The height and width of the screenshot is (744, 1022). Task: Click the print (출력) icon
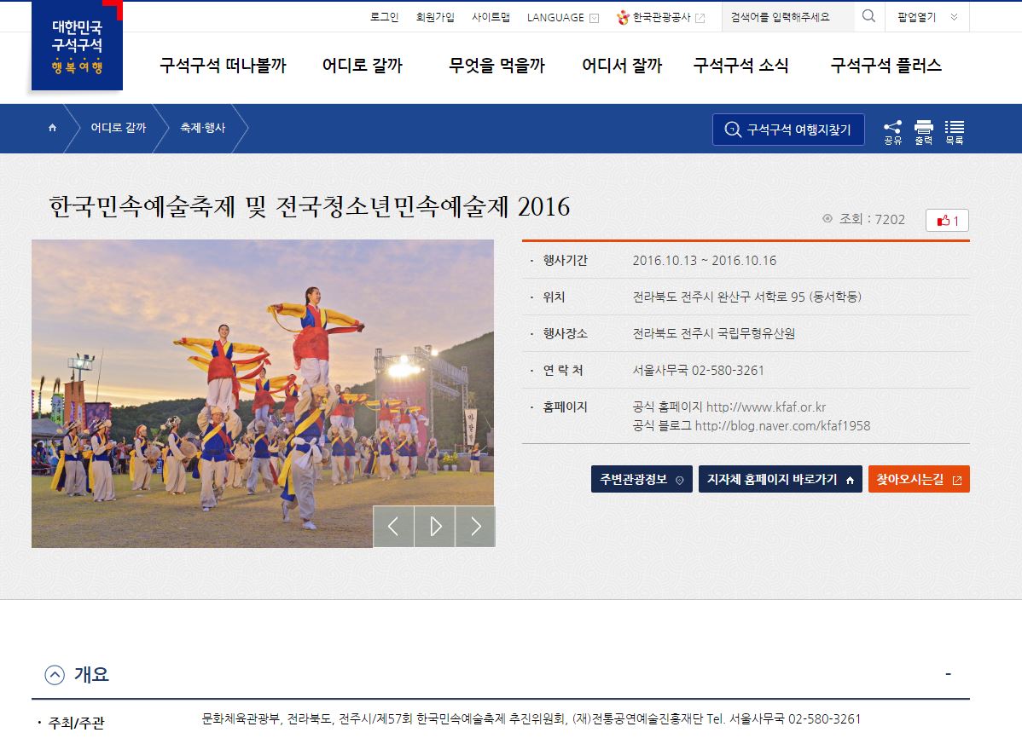tap(924, 132)
